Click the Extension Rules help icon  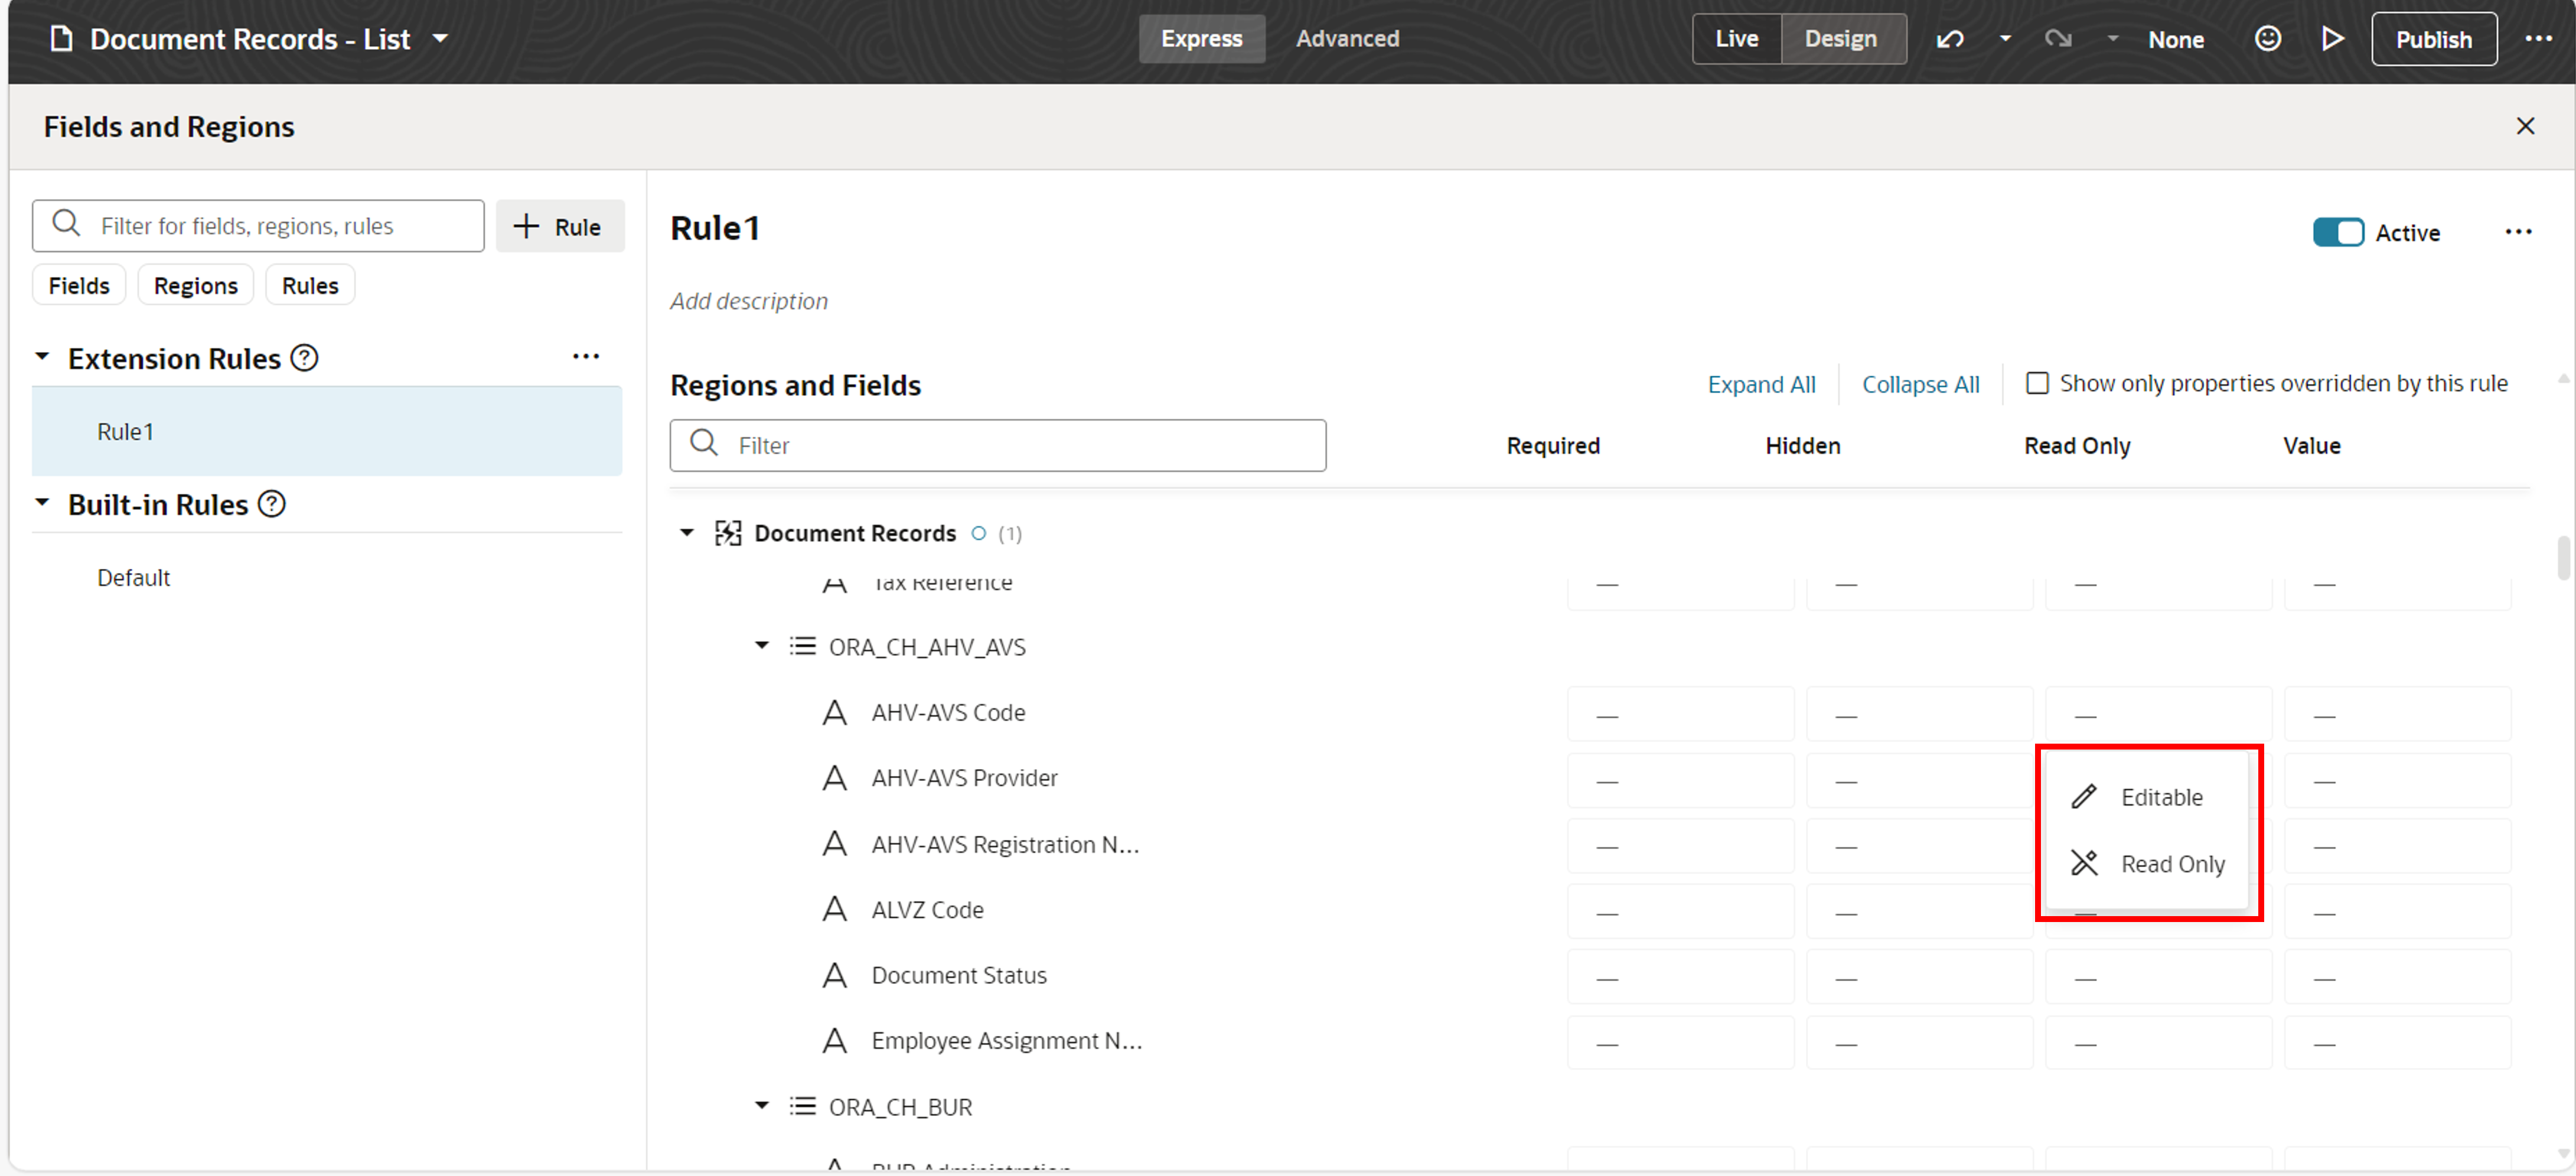pos(304,358)
